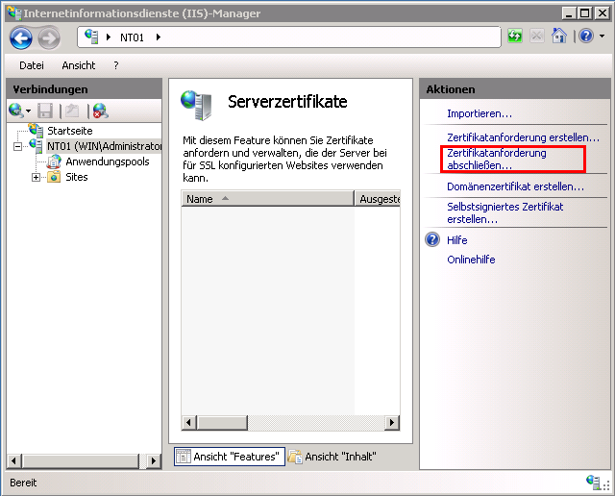The image size is (615, 496).
Task: Click the Back navigation arrow
Action: pos(21,37)
